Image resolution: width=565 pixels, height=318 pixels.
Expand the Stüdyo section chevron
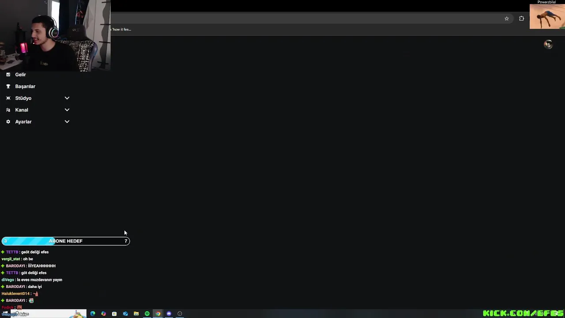click(67, 98)
